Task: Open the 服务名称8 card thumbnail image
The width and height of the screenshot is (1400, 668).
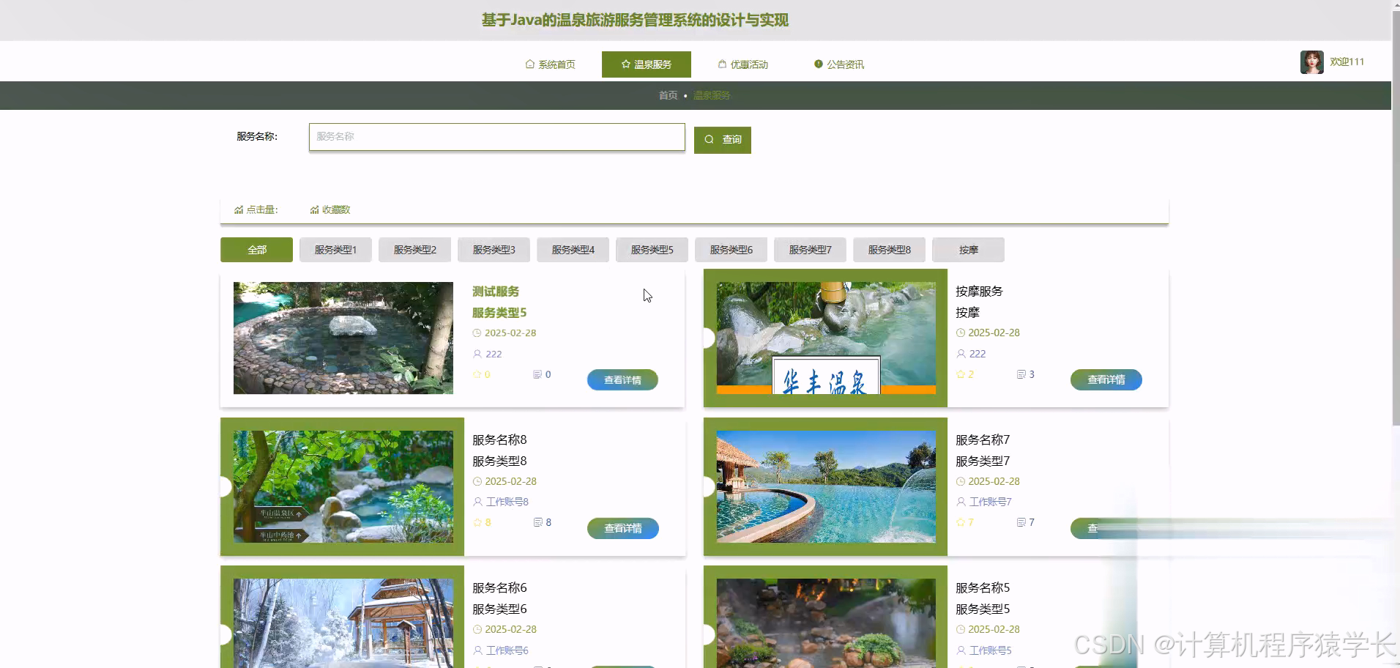Action: pos(343,487)
